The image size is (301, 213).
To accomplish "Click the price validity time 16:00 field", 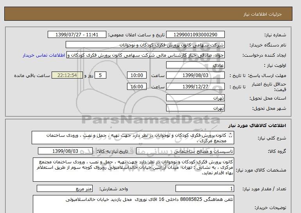I will 137,86.
